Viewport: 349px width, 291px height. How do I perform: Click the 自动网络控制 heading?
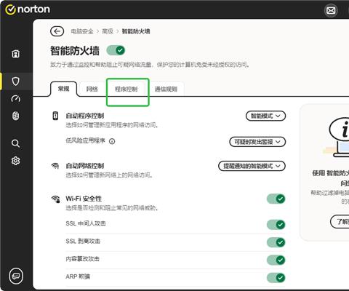click(85, 166)
